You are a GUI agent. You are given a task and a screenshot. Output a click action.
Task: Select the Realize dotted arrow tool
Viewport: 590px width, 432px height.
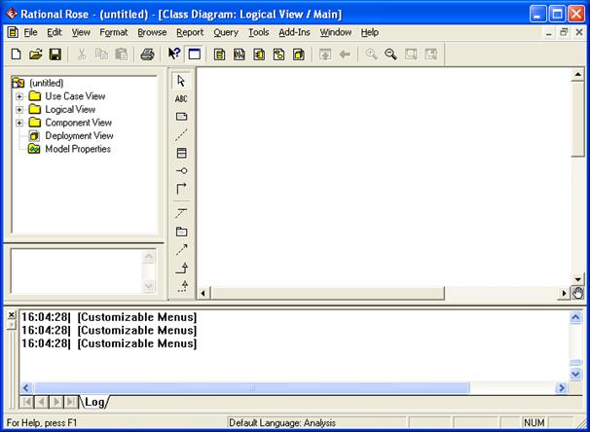(182, 286)
